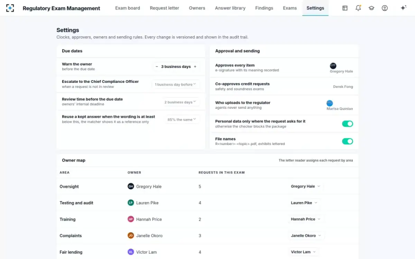Click the Oversight area cell
Viewport: 415px width, 259px height.
coord(69,186)
